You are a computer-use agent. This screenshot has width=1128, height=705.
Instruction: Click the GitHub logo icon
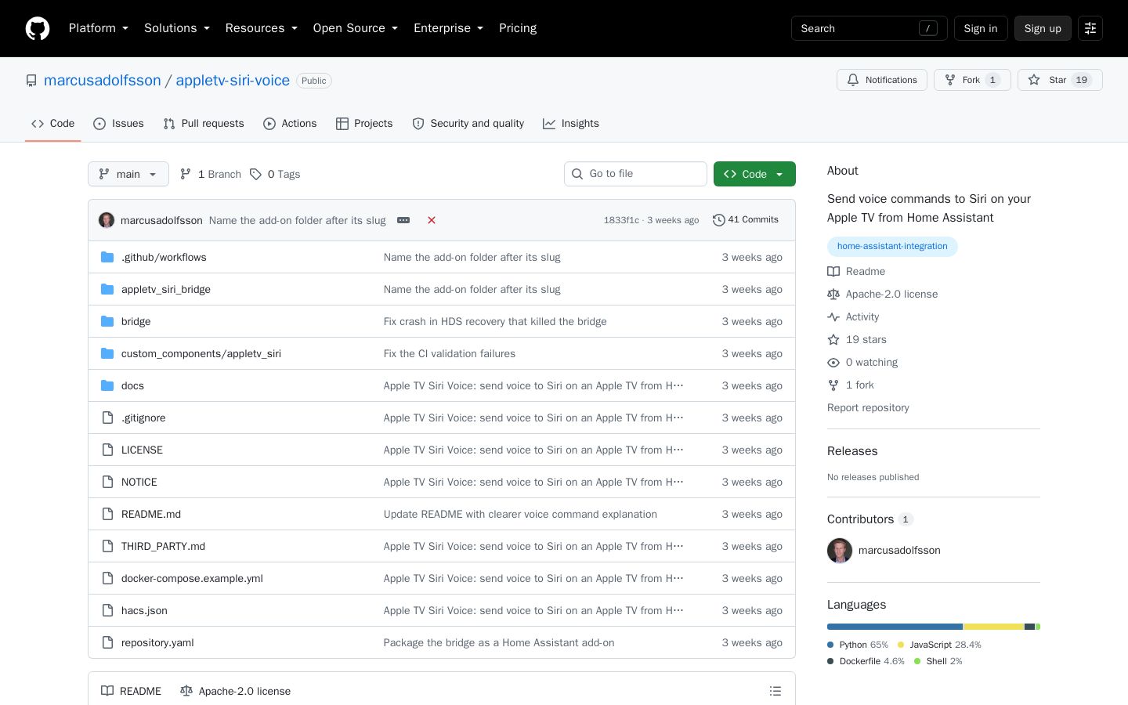tap(38, 28)
